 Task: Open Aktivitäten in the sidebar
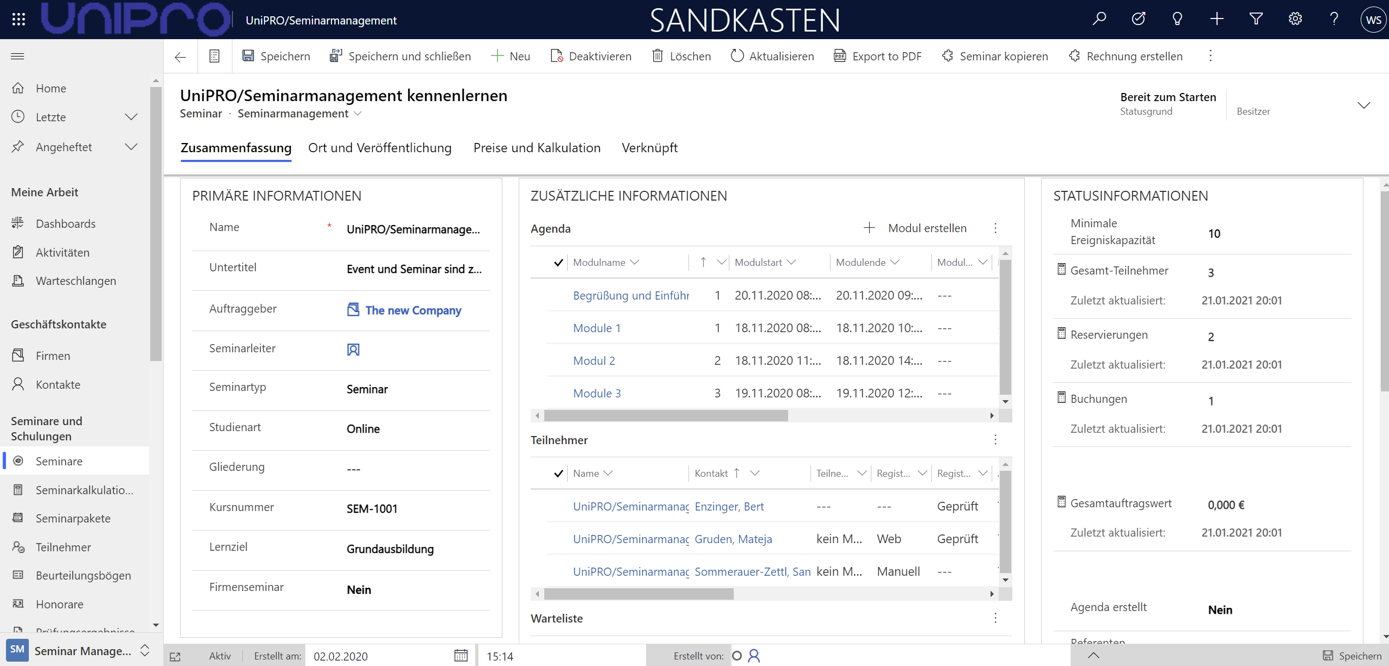point(63,252)
